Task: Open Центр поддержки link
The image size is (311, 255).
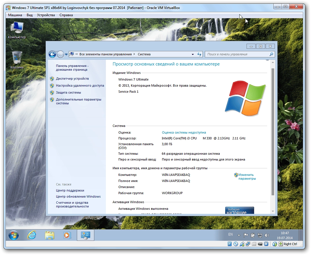Action: 70,190
